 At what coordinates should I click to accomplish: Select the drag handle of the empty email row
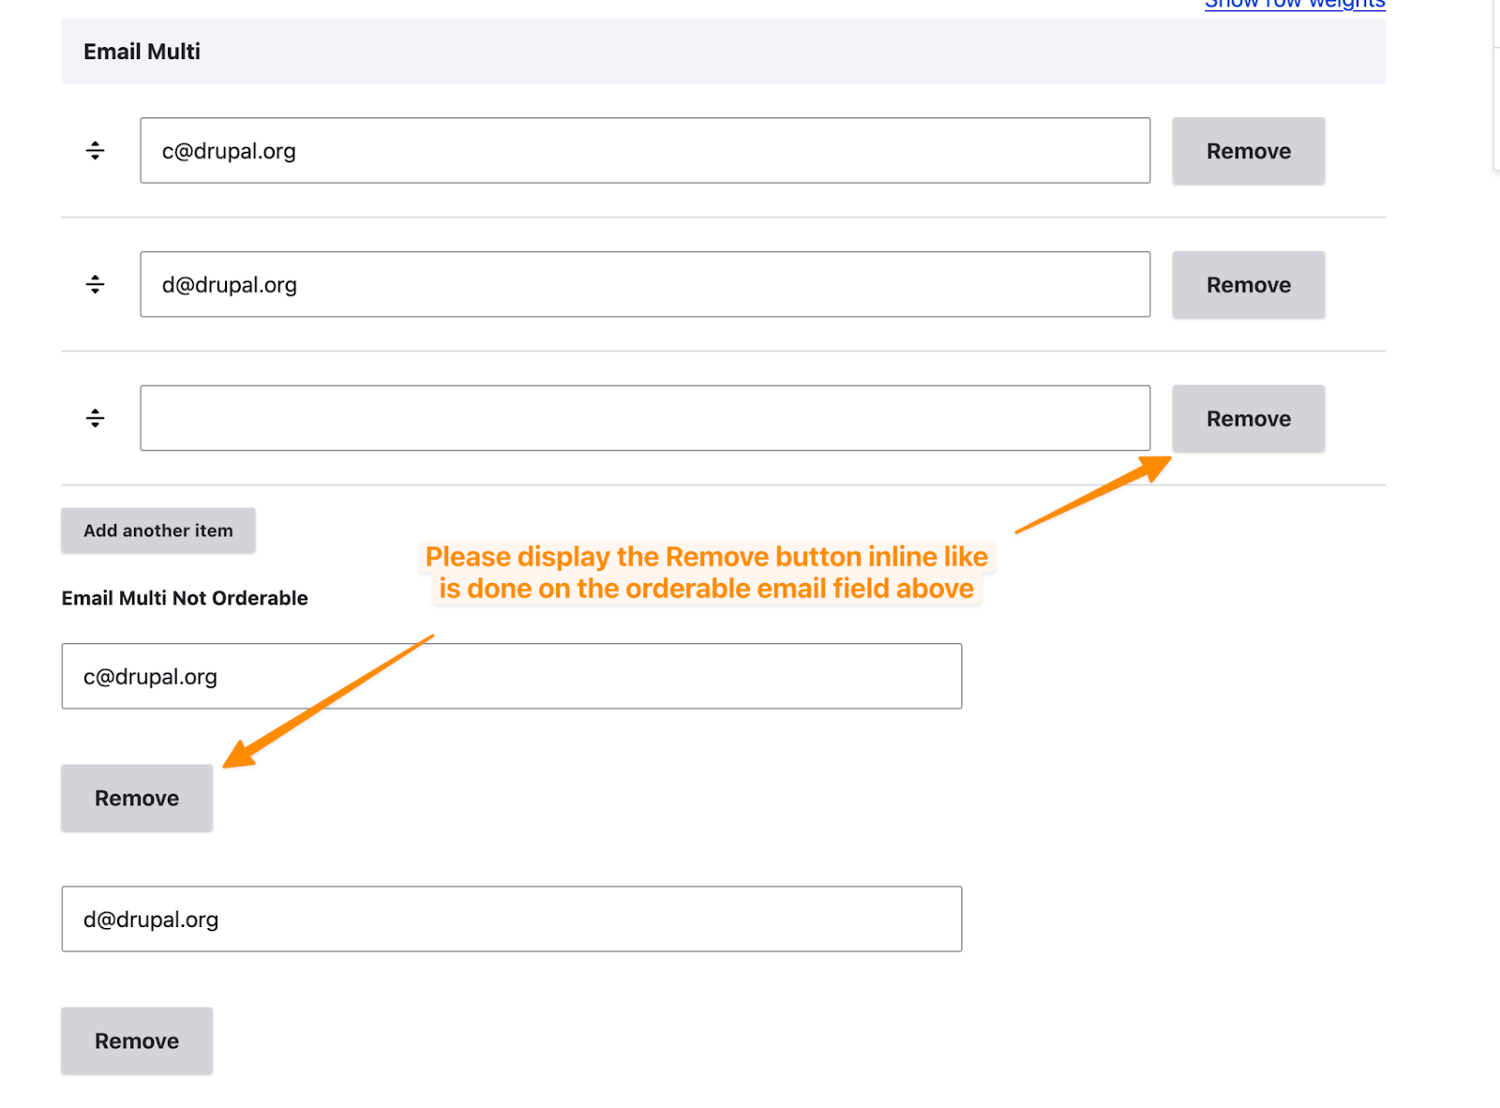[95, 418]
